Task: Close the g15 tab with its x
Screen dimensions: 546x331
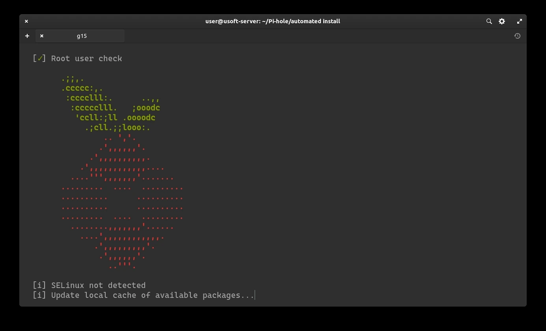Action: click(41, 36)
